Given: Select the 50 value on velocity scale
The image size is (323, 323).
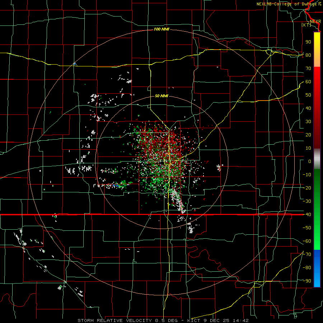Looking at the screenshot, I should click(x=308, y=95).
